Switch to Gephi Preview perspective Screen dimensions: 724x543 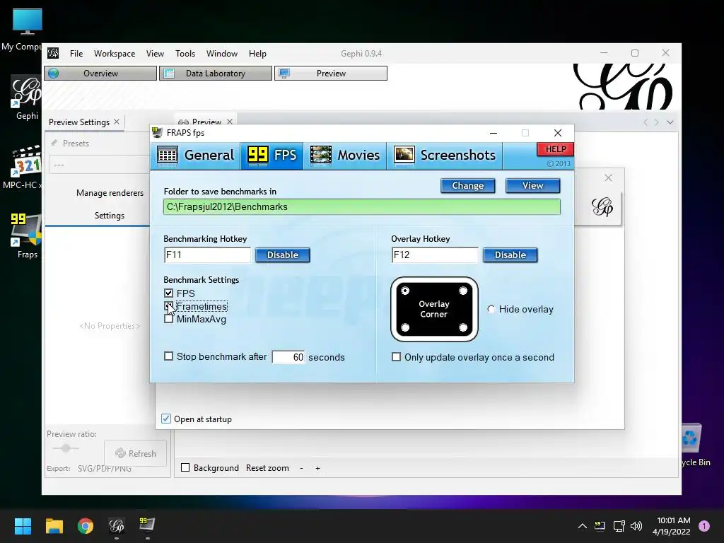click(331, 74)
